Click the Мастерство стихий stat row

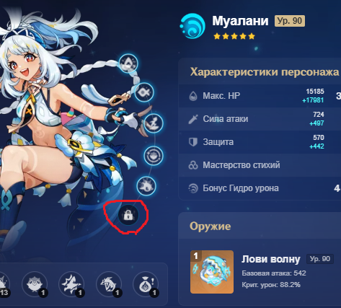[x=260, y=165]
